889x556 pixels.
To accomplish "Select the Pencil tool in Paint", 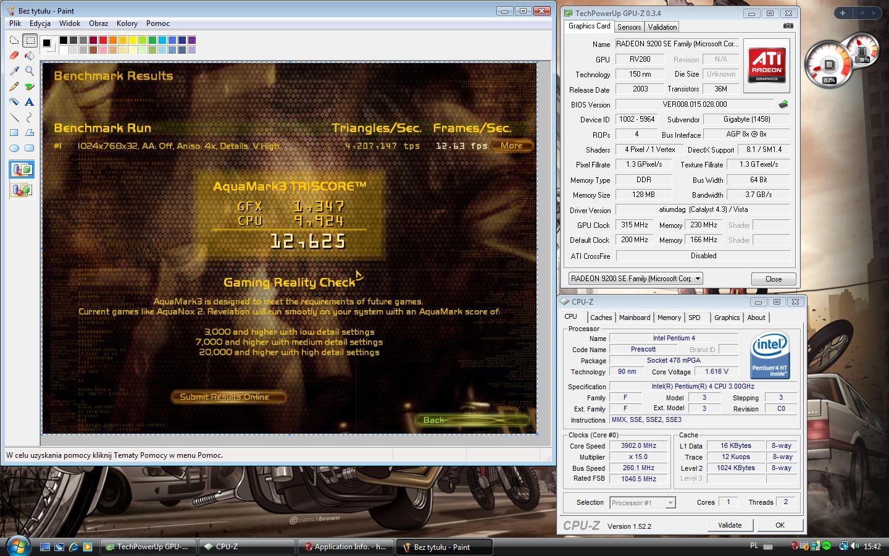I will 14,86.
